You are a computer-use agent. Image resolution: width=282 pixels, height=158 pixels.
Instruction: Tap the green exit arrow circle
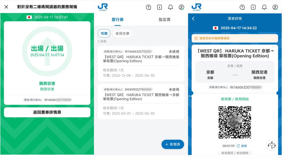click(47, 51)
